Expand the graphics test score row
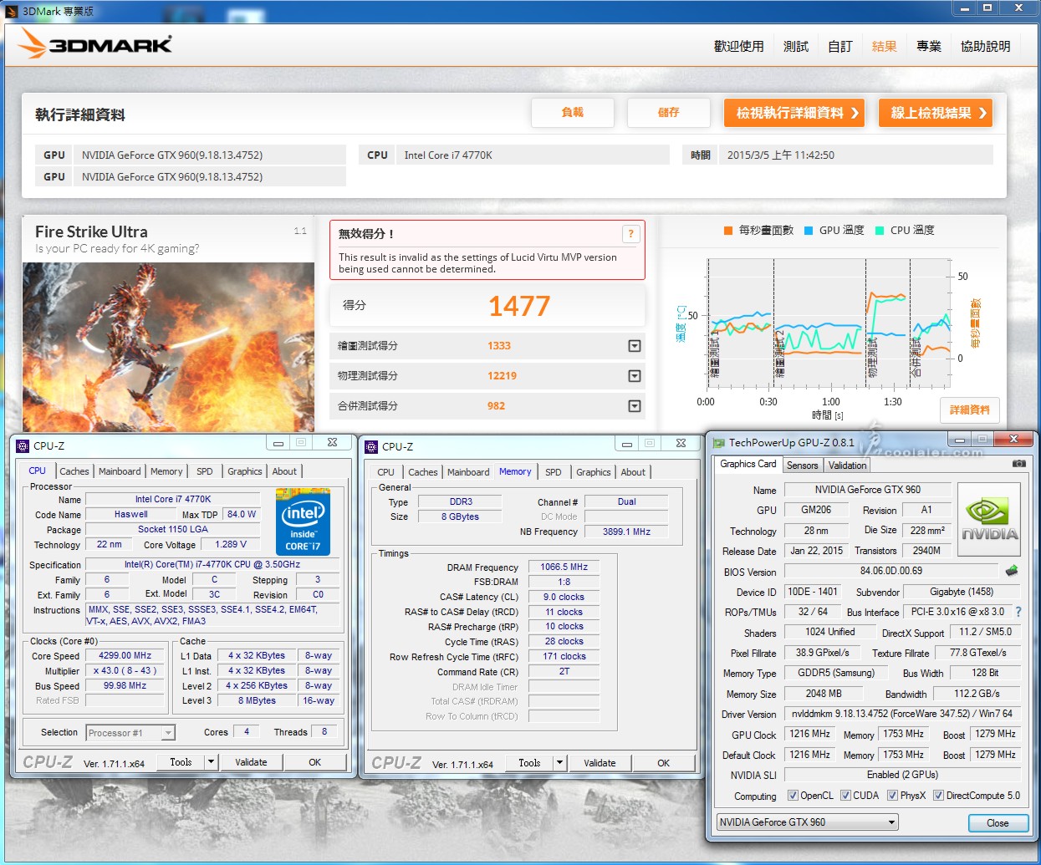1041x865 pixels. (x=635, y=346)
